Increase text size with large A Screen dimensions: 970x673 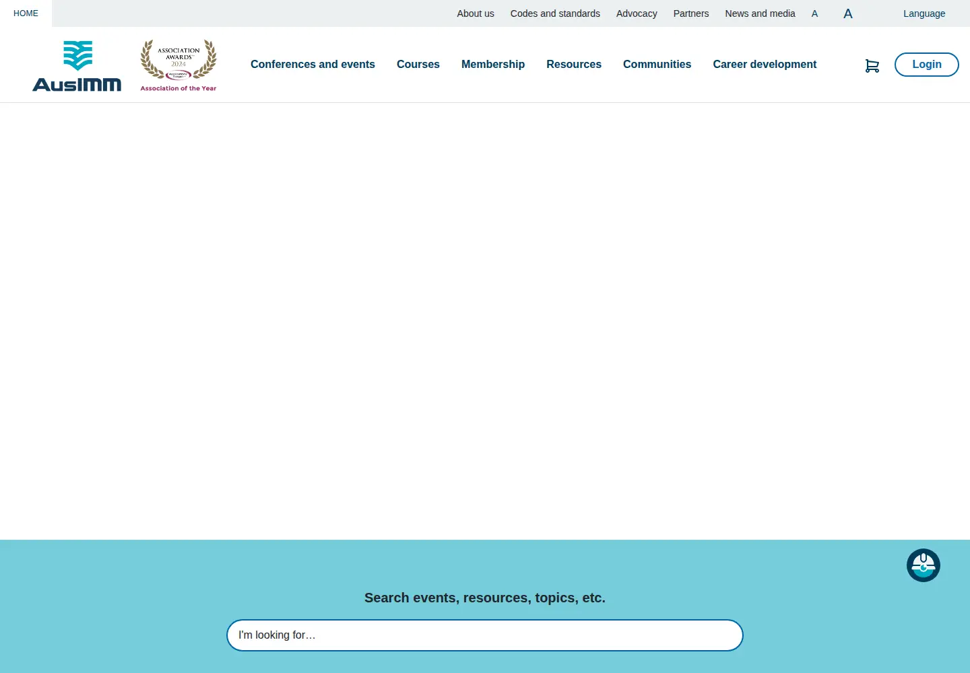click(848, 13)
